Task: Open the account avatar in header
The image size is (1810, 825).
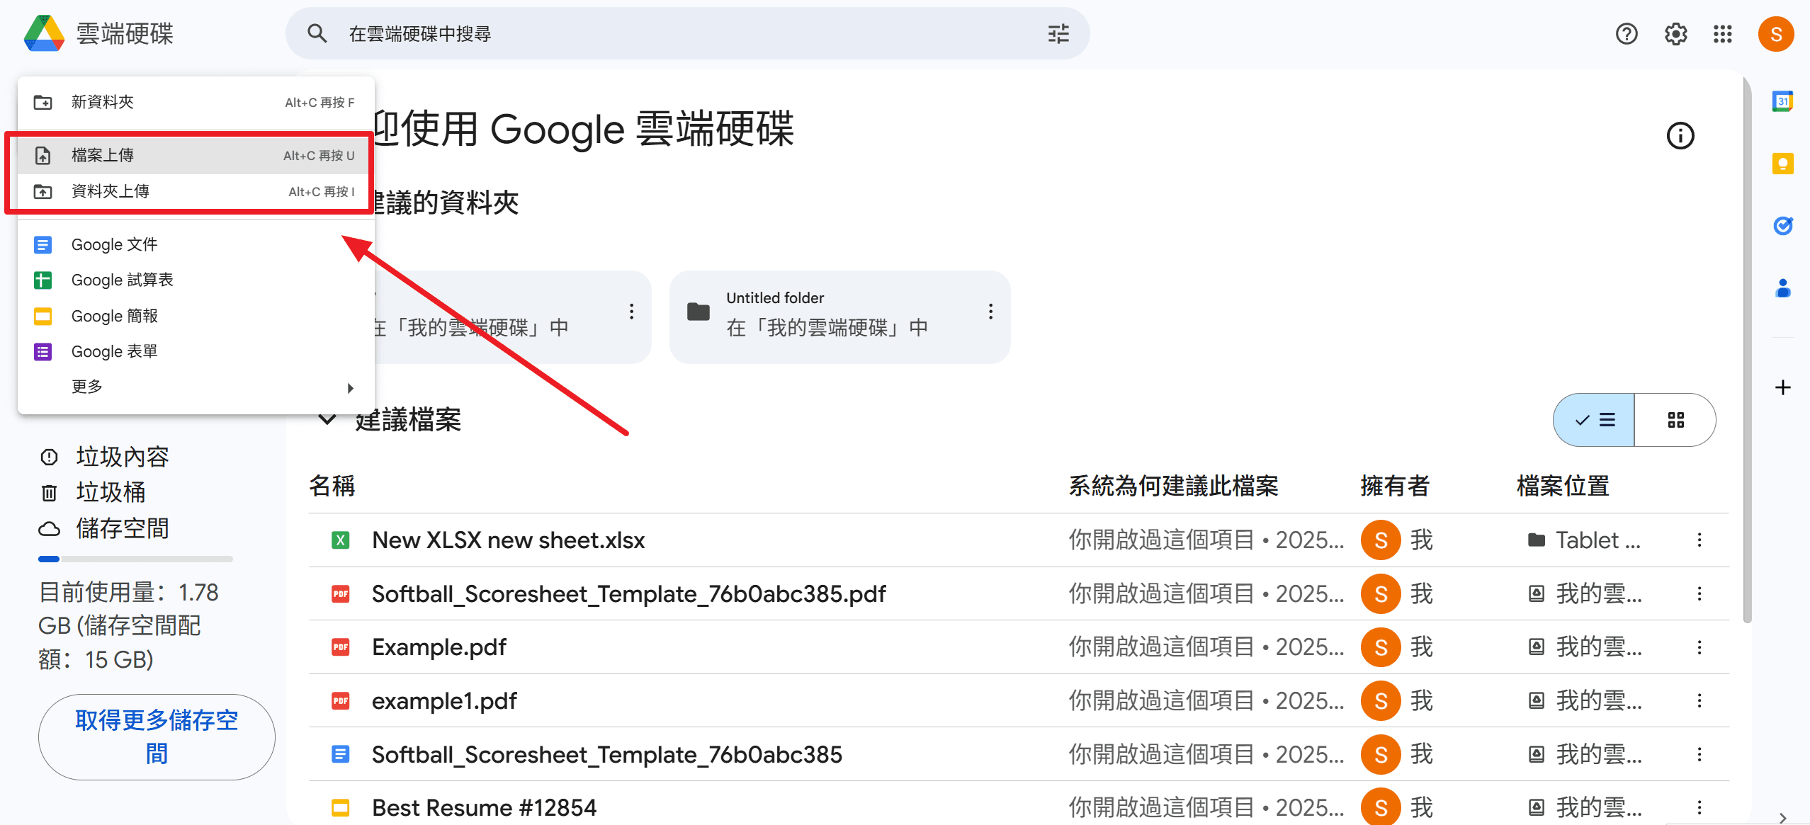Action: (1776, 33)
